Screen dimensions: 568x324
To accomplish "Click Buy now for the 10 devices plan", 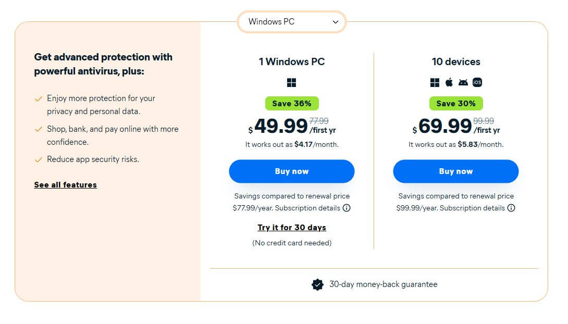I will pos(456,171).
